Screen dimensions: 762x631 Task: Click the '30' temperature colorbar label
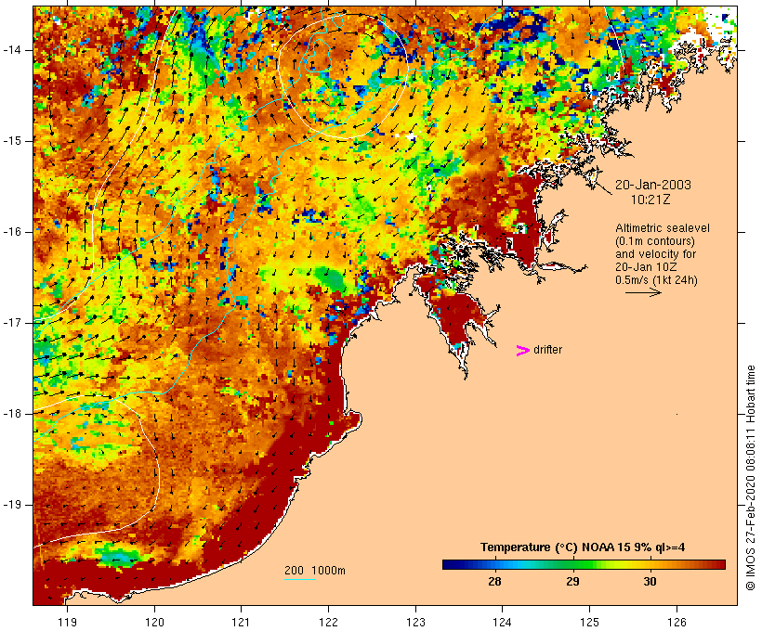(650, 581)
